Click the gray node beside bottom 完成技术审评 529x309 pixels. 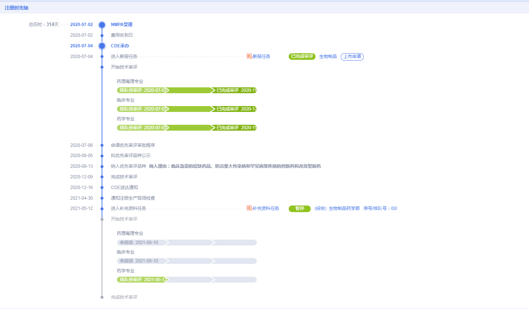(102, 297)
